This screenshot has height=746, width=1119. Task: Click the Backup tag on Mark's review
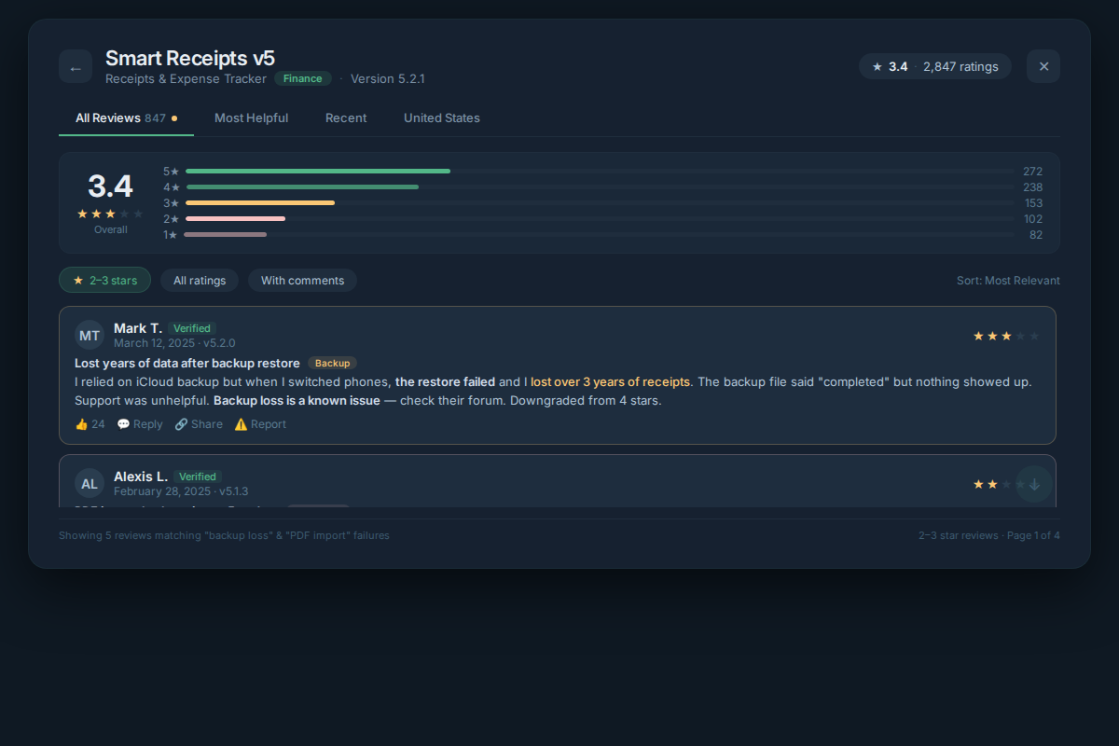tap(332, 364)
